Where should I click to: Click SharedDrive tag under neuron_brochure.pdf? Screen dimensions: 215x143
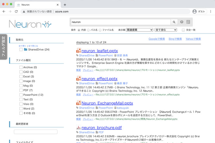pyautogui.click(x=87, y=132)
